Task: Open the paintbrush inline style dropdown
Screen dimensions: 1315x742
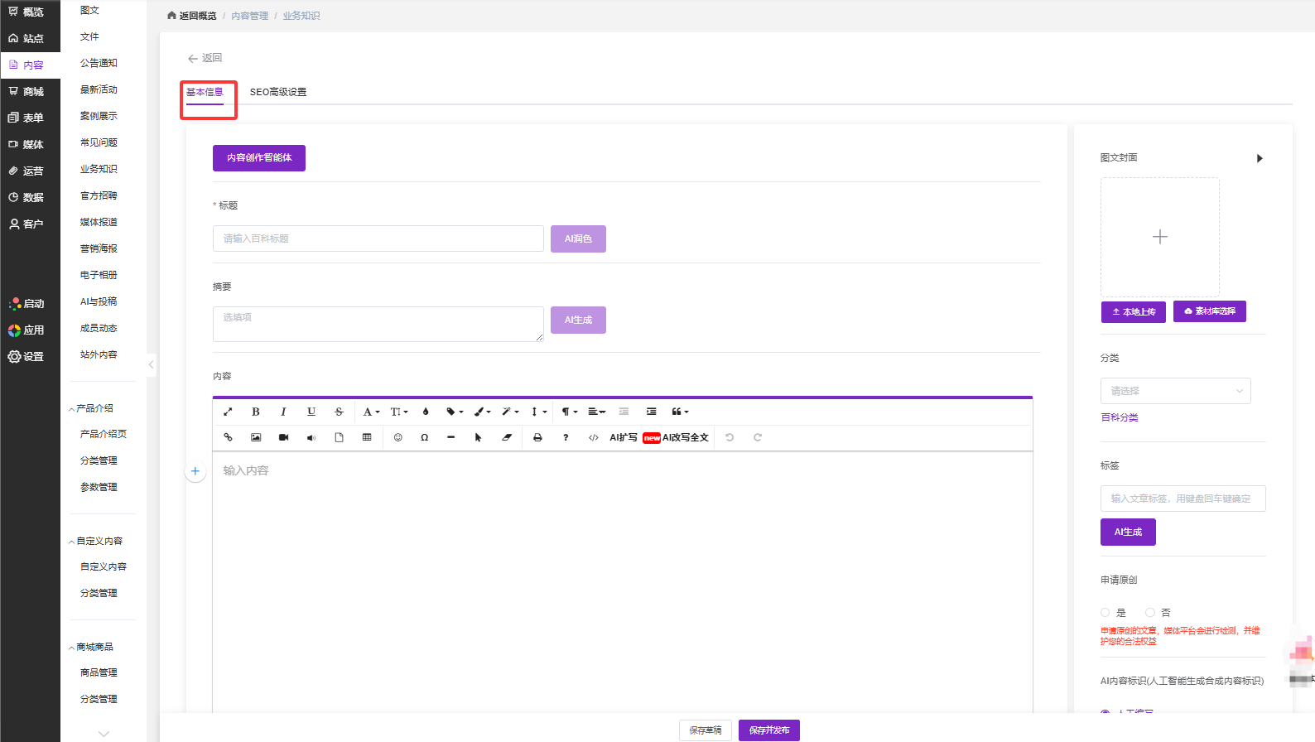Action: pos(483,412)
